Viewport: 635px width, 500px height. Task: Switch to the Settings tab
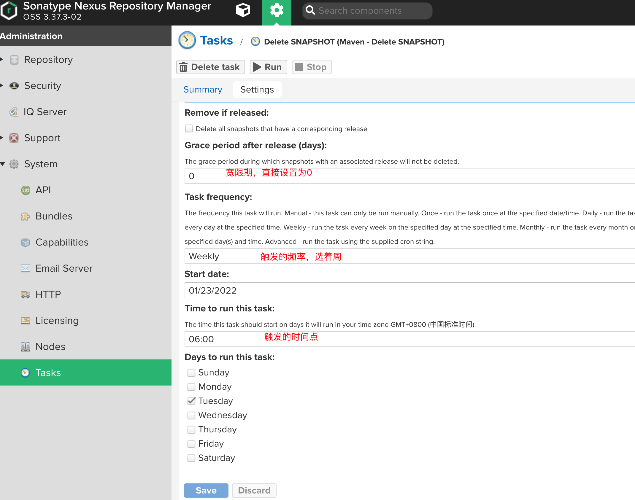(257, 90)
